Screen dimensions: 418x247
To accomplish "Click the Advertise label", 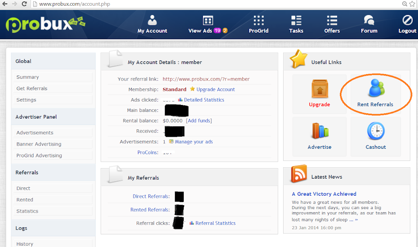I will pyautogui.click(x=319, y=147).
